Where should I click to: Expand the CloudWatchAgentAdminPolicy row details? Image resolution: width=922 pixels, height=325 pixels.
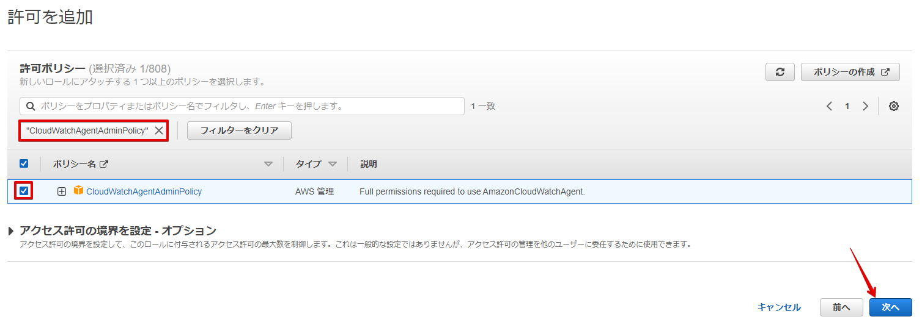coord(61,191)
